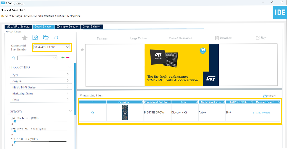The width and height of the screenshot is (287, 149).
Task: Click the Type column header
Action: click(184, 102)
